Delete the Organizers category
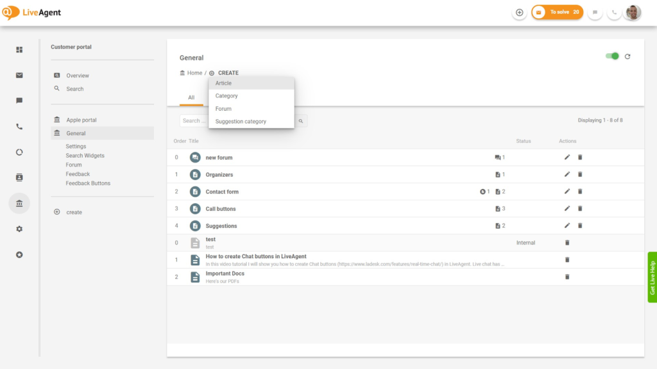Image resolution: width=657 pixels, height=369 pixels. click(580, 174)
